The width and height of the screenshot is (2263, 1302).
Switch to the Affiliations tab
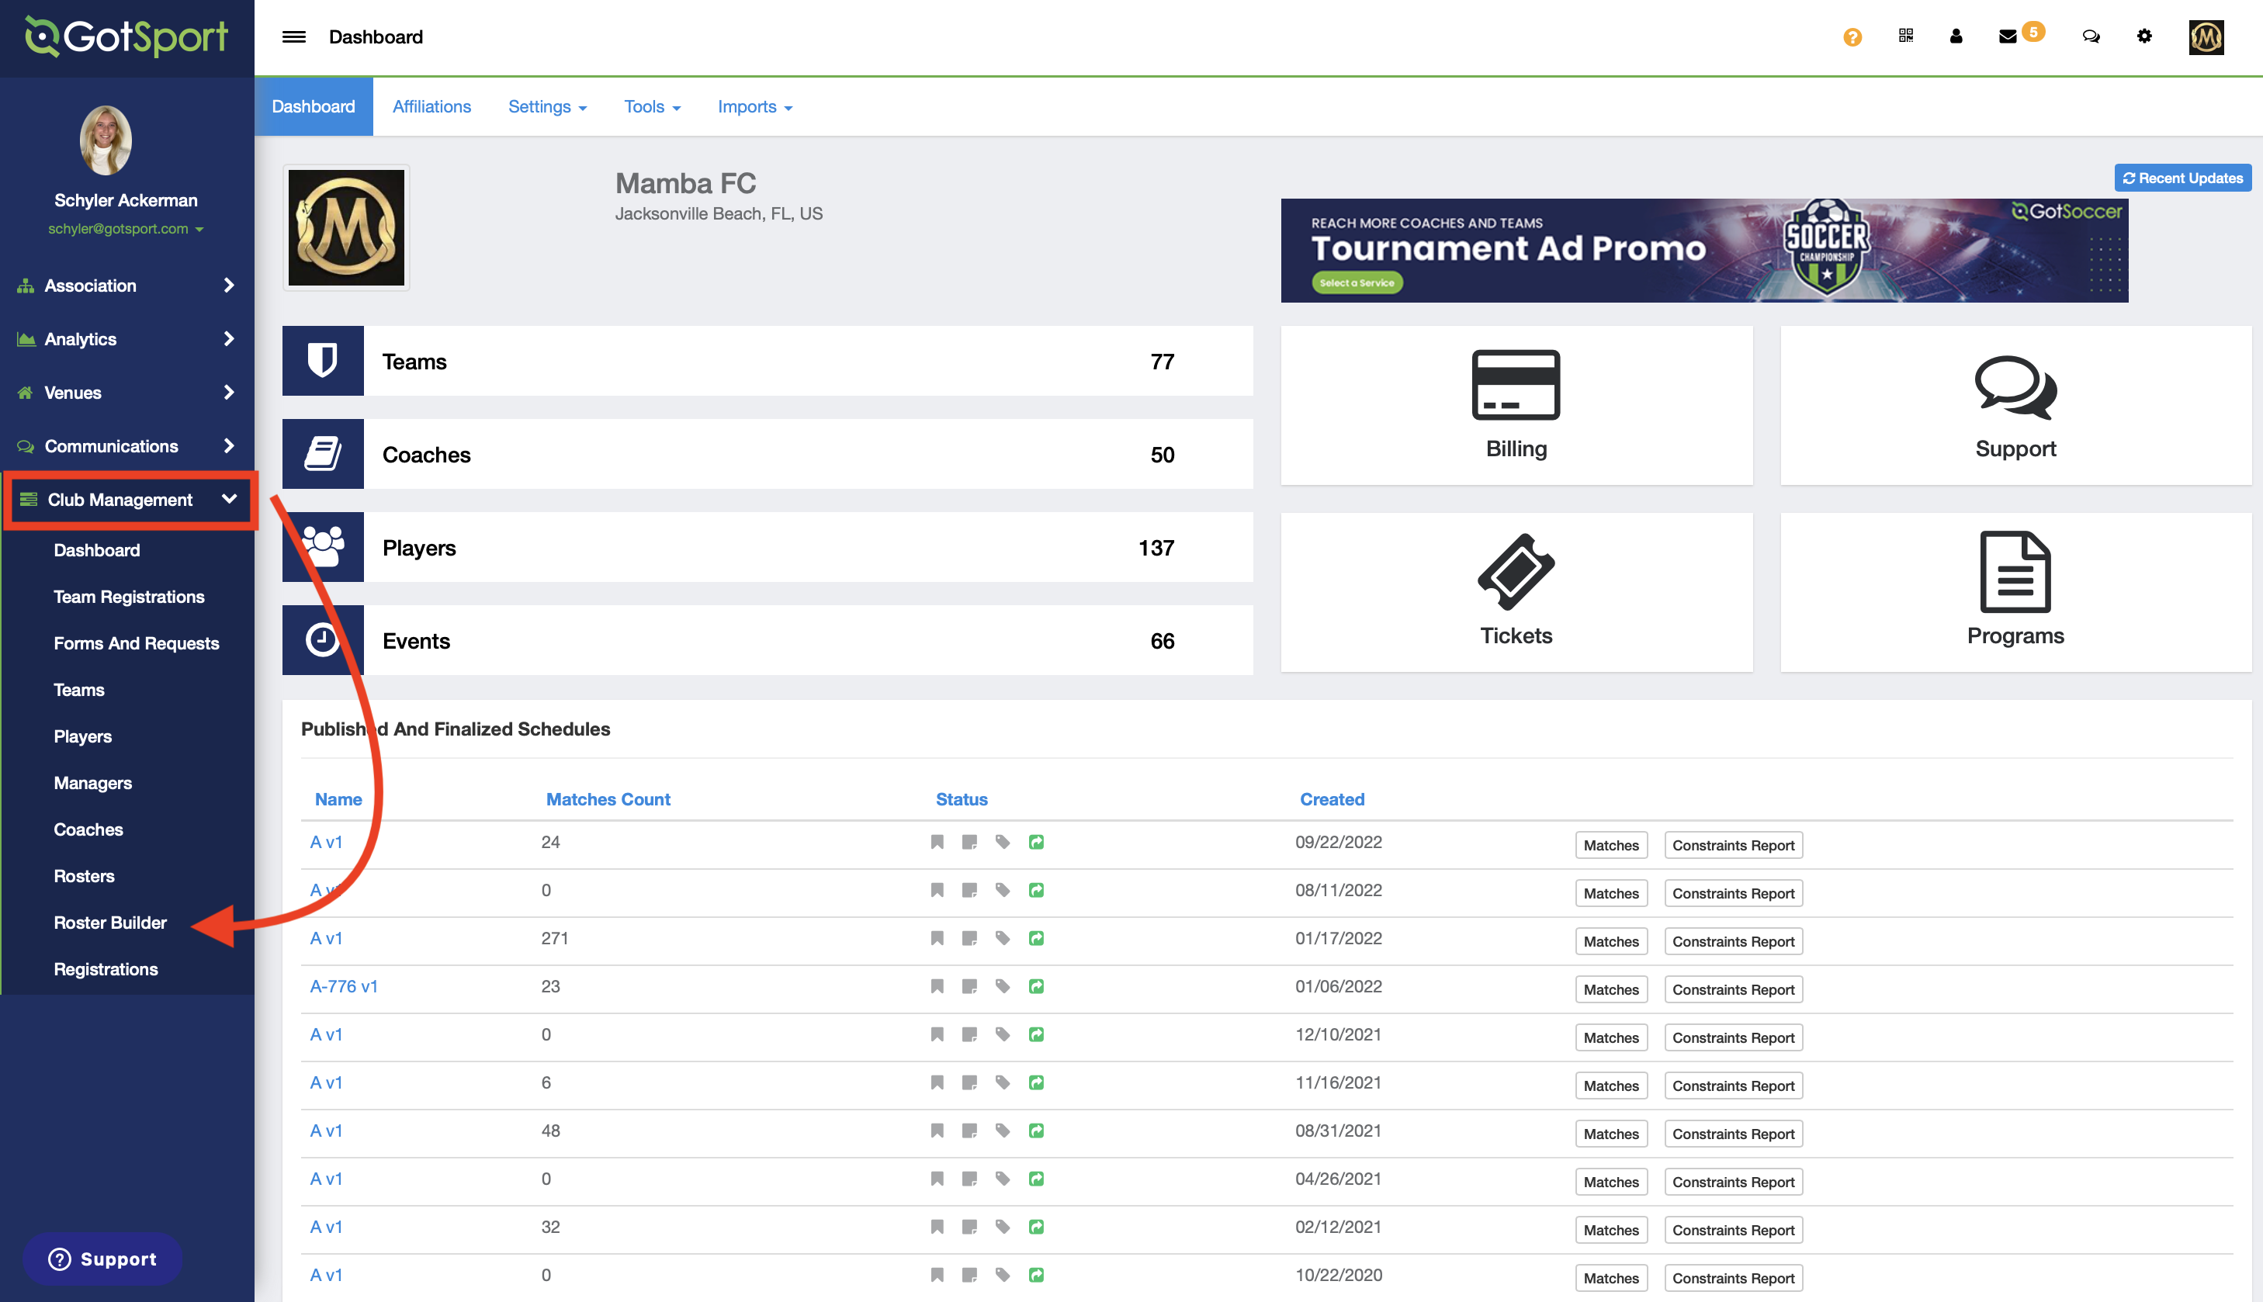431,106
